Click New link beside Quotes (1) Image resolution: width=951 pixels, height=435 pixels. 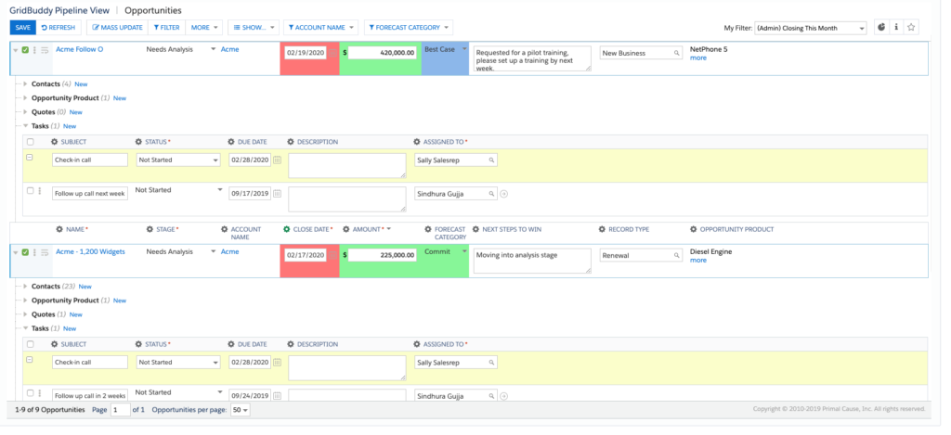point(75,314)
